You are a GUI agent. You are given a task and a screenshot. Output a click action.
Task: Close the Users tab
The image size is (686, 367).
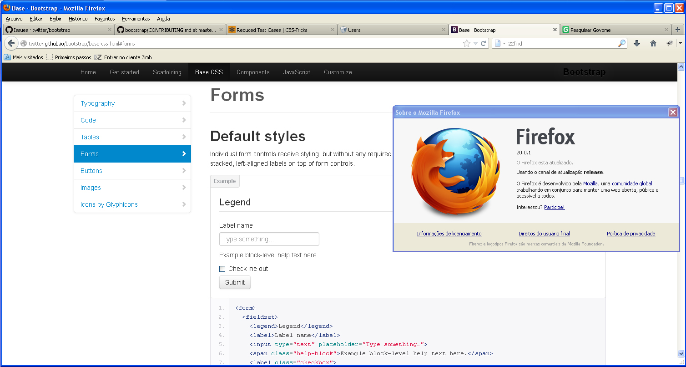[444, 30]
